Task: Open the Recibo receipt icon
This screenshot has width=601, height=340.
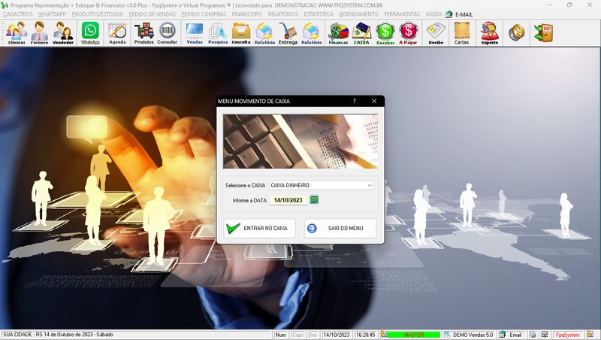Action: point(436,33)
